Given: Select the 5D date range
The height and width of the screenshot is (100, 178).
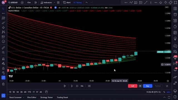Looking at the screenshot, I should [14, 92].
